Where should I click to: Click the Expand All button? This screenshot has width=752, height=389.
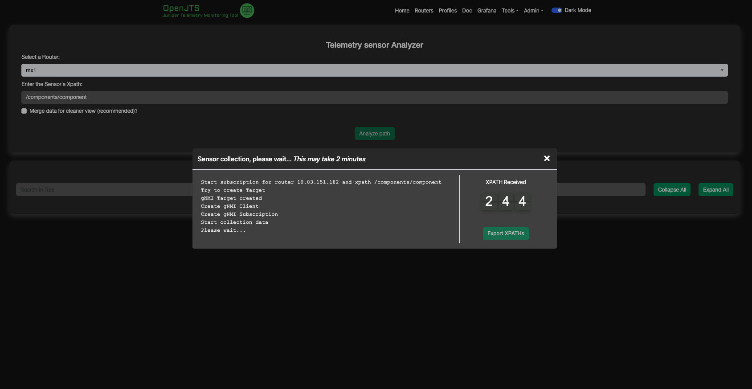point(715,190)
